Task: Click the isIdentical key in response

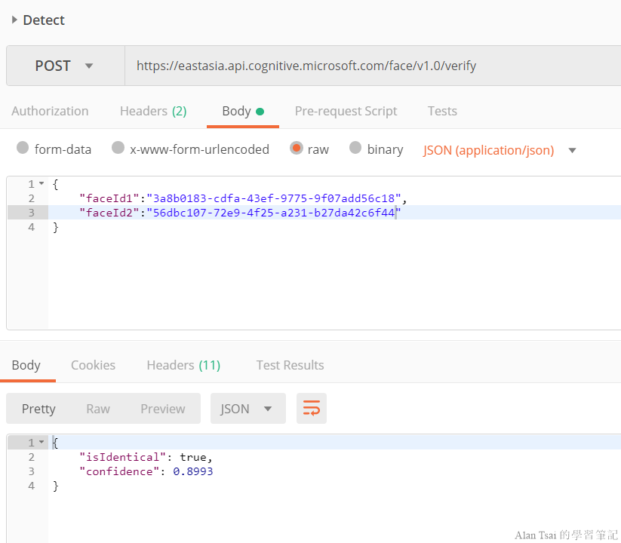Action: coord(122,457)
